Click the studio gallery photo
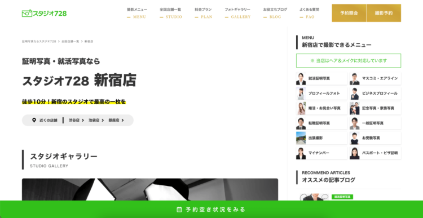The width and height of the screenshot is (423, 218). click(150, 189)
